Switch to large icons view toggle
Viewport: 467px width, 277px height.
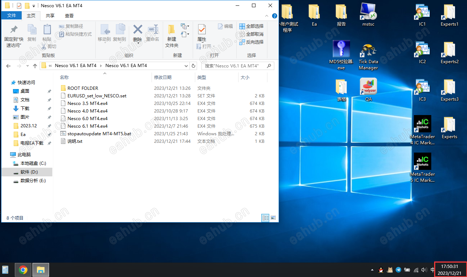click(273, 218)
